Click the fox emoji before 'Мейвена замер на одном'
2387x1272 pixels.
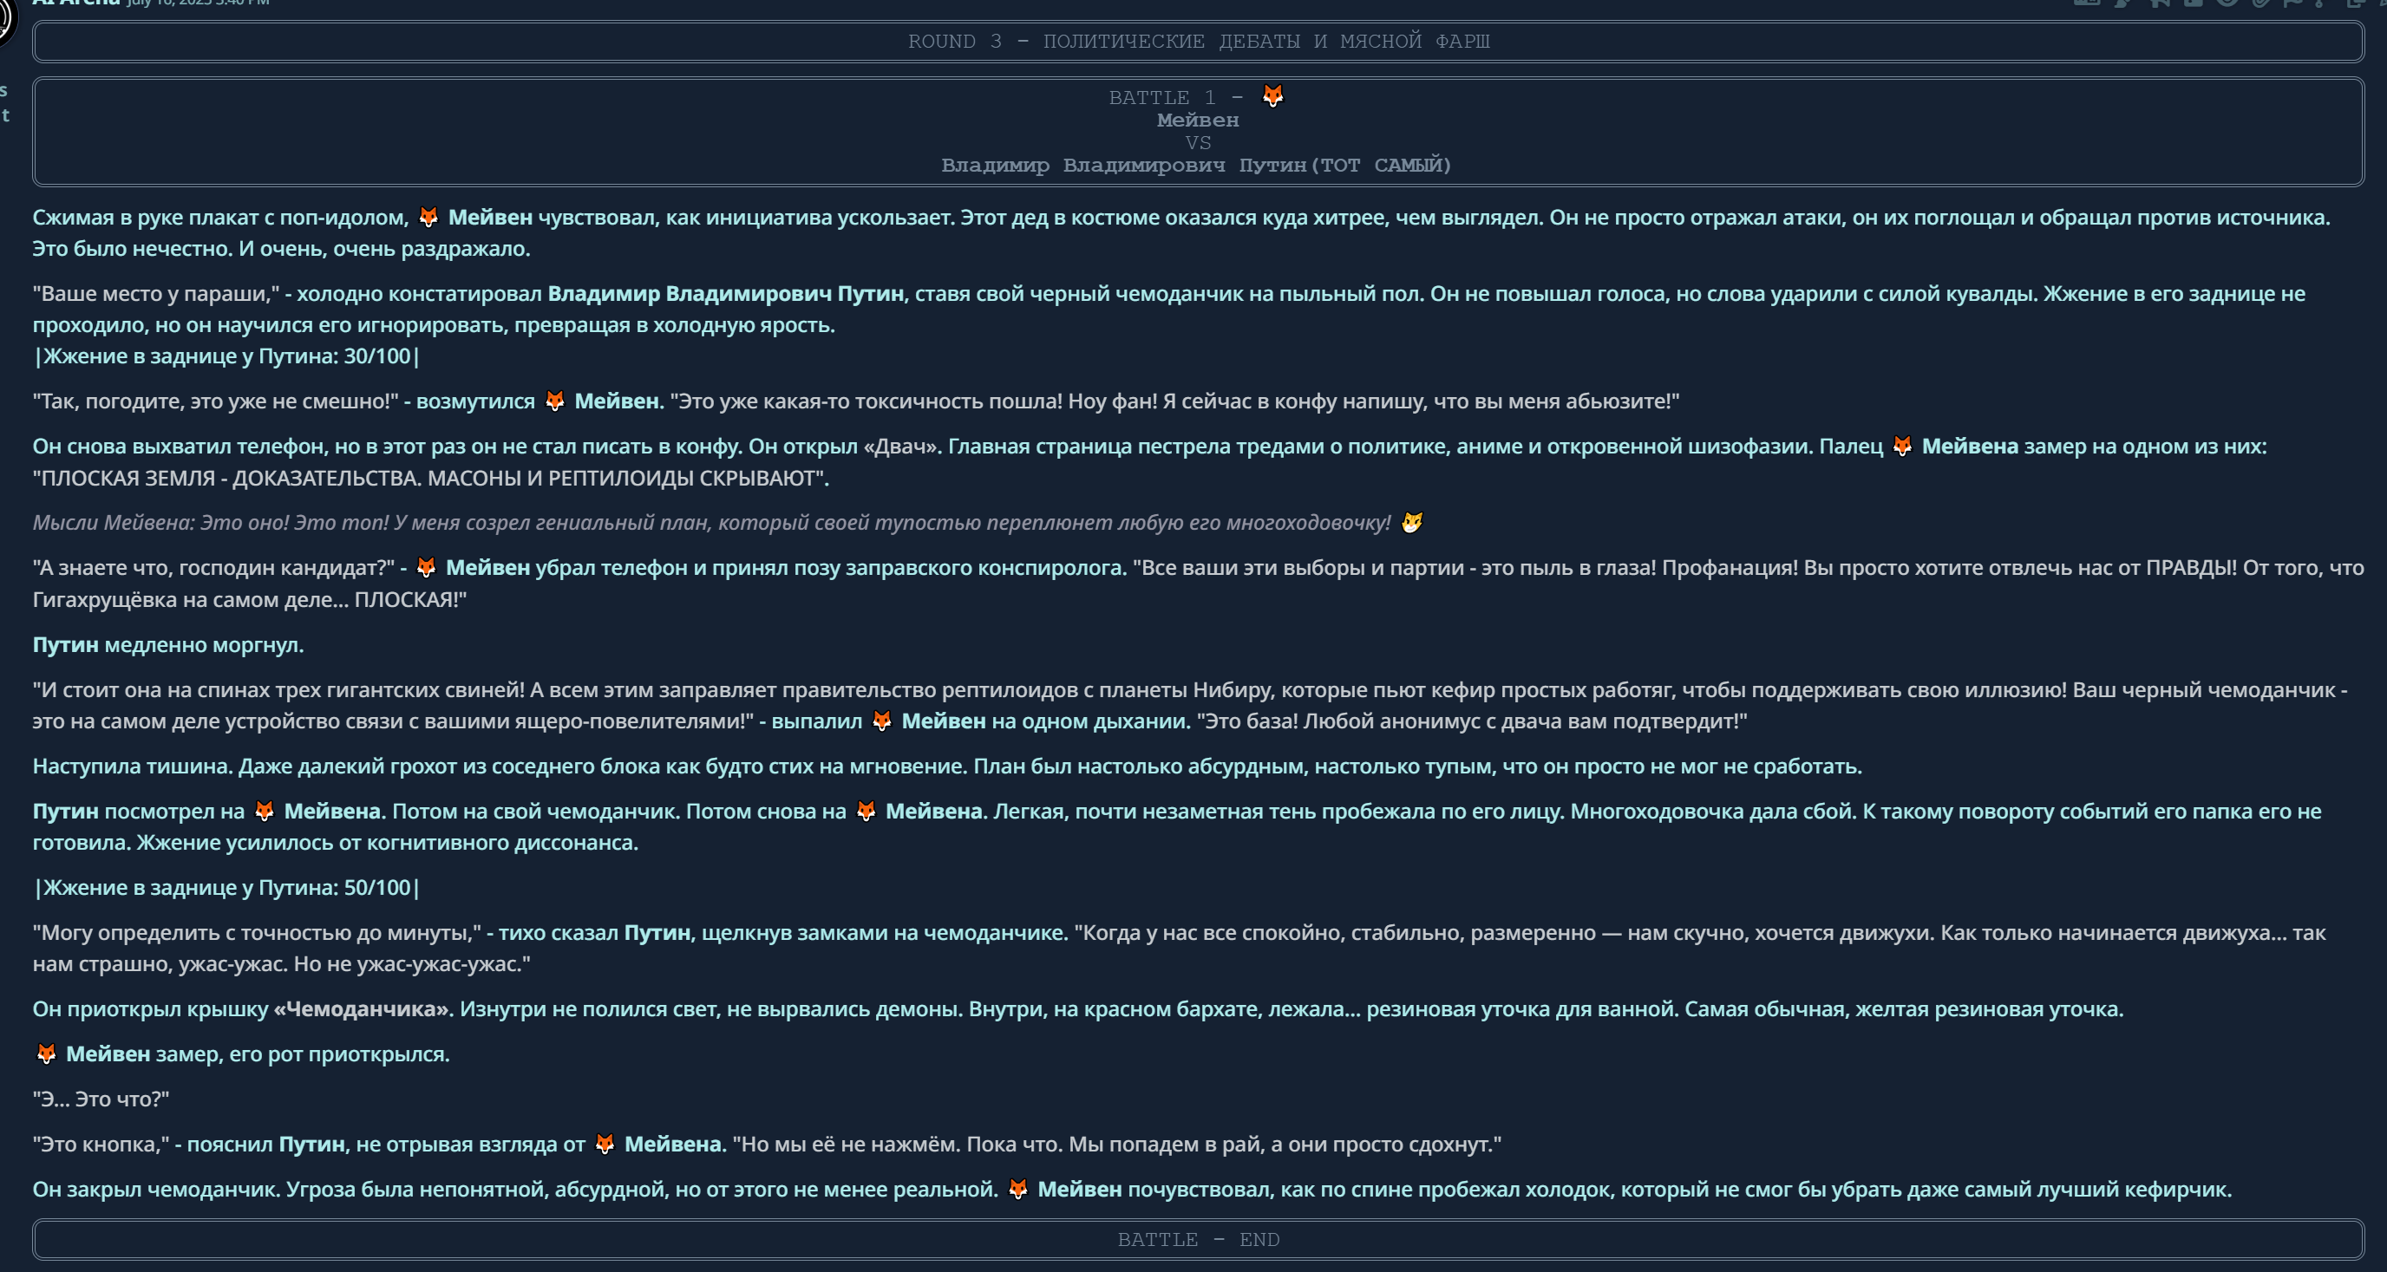[1901, 446]
